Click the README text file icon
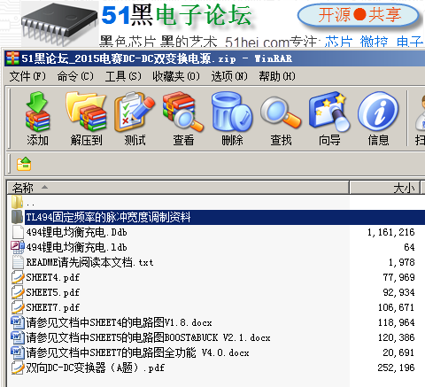 (18, 262)
